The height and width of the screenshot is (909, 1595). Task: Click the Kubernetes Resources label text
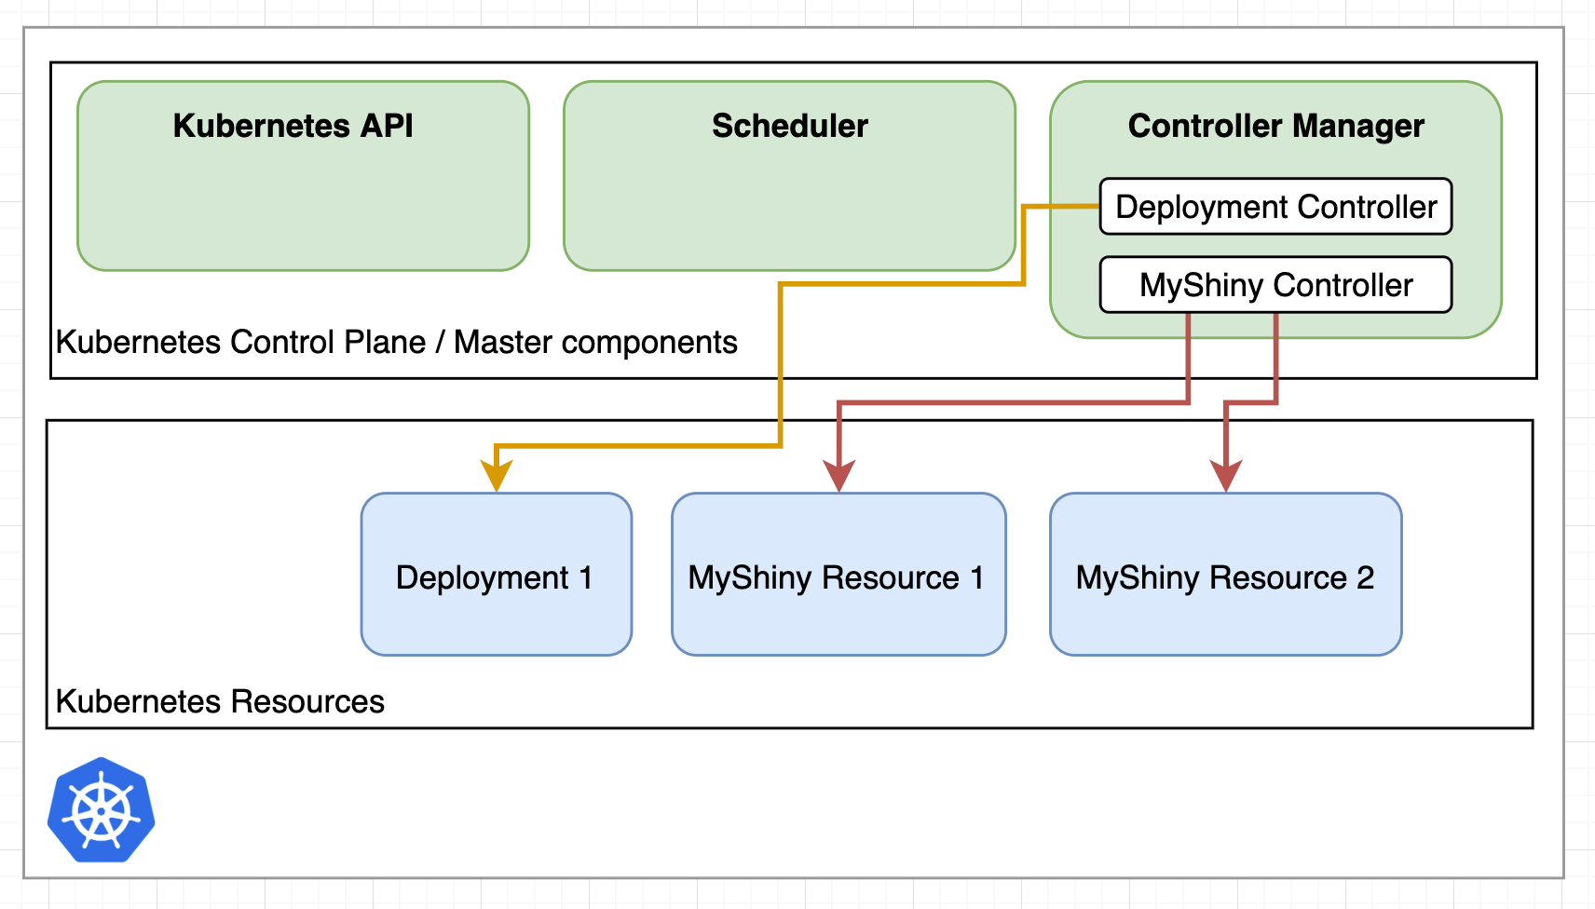point(220,701)
